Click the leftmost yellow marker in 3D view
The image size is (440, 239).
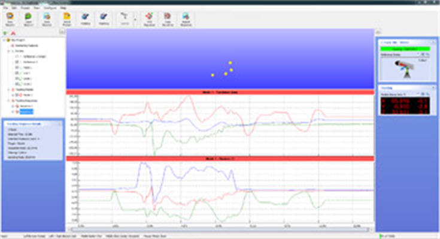(x=213, y=75)
